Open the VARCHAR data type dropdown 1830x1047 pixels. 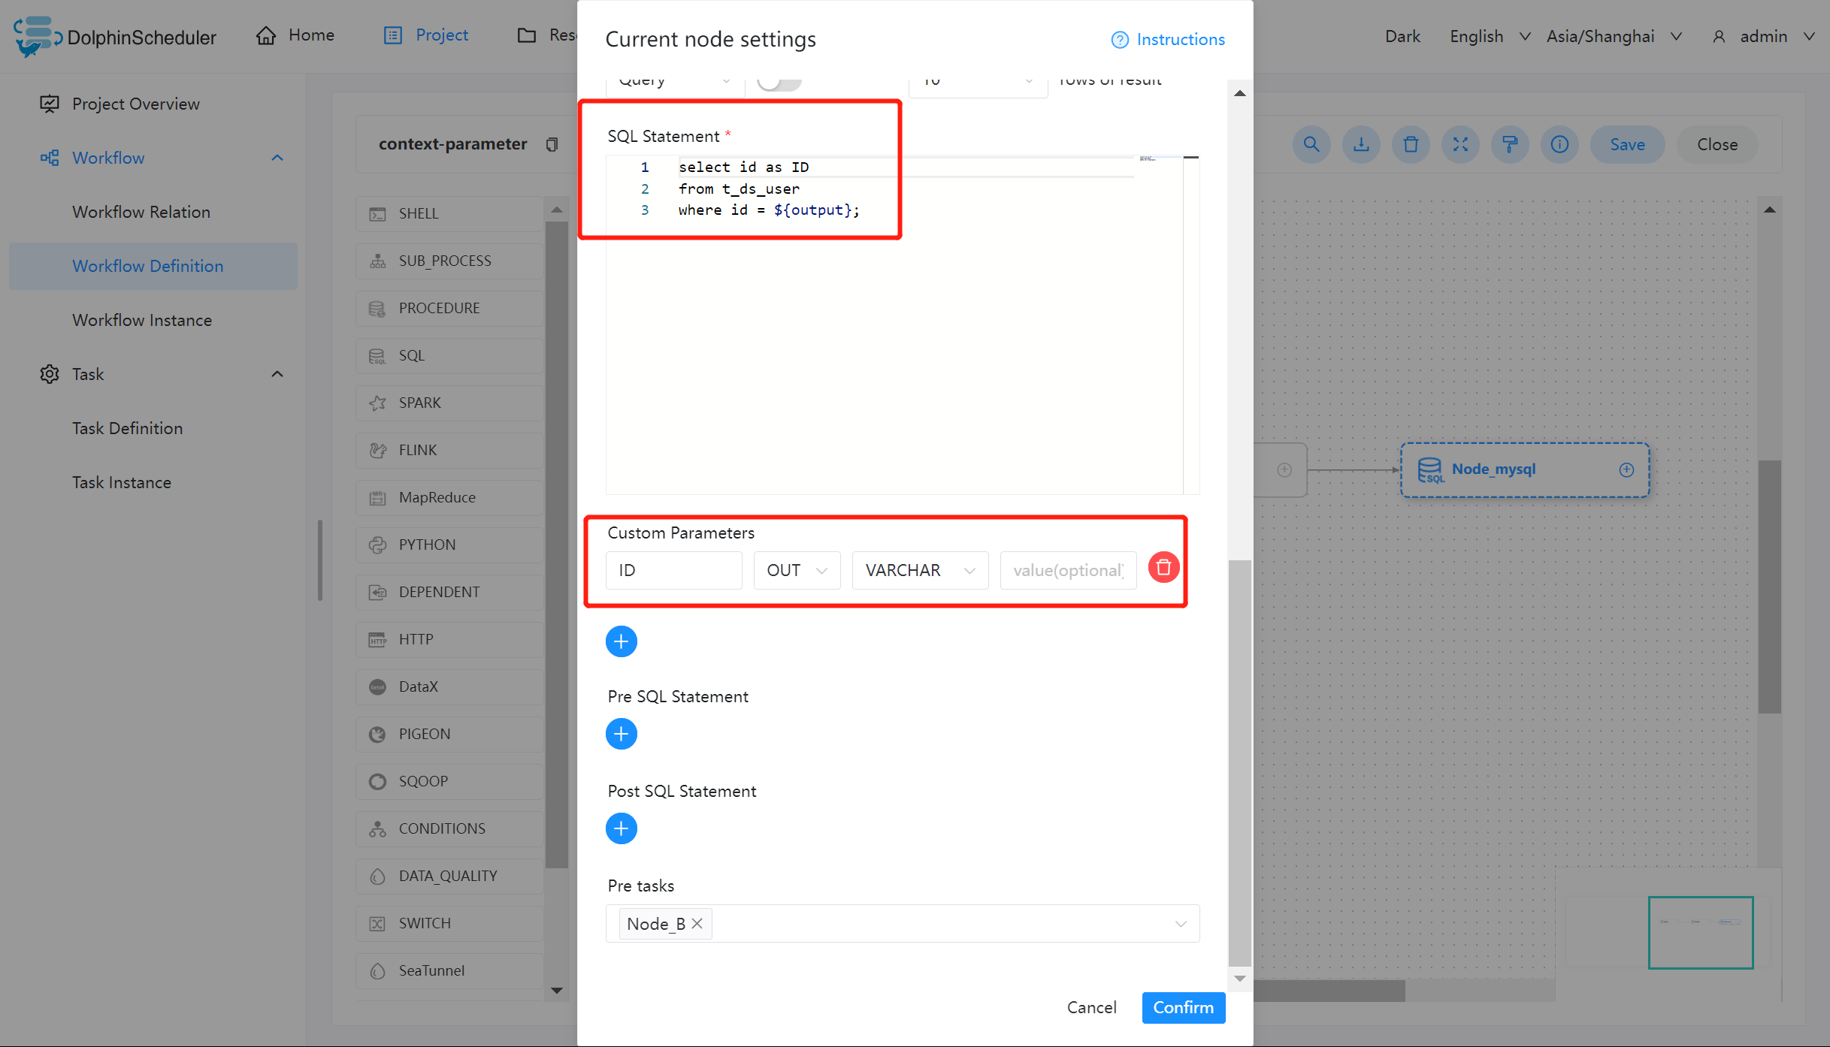click(920, 571)
